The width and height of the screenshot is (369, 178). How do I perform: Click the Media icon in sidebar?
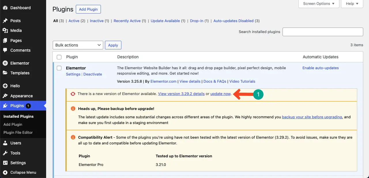tap(5, 30)
